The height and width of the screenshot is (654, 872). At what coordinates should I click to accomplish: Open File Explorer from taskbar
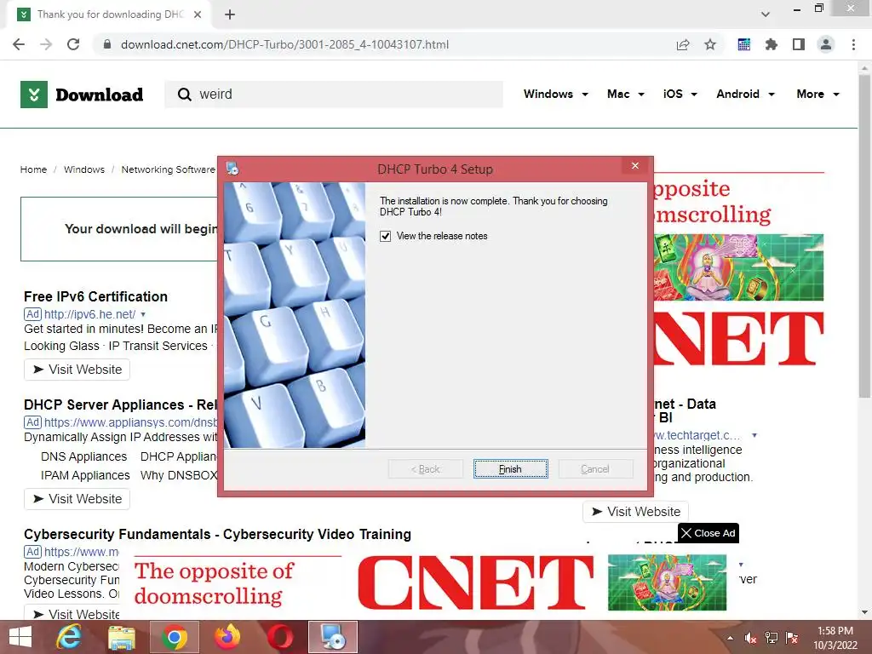121,637
